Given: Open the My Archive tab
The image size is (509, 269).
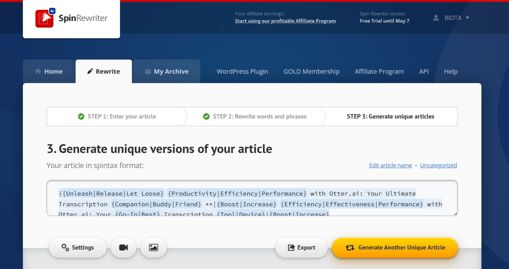Looking at the screenshot, I should [x=167, y=71].
